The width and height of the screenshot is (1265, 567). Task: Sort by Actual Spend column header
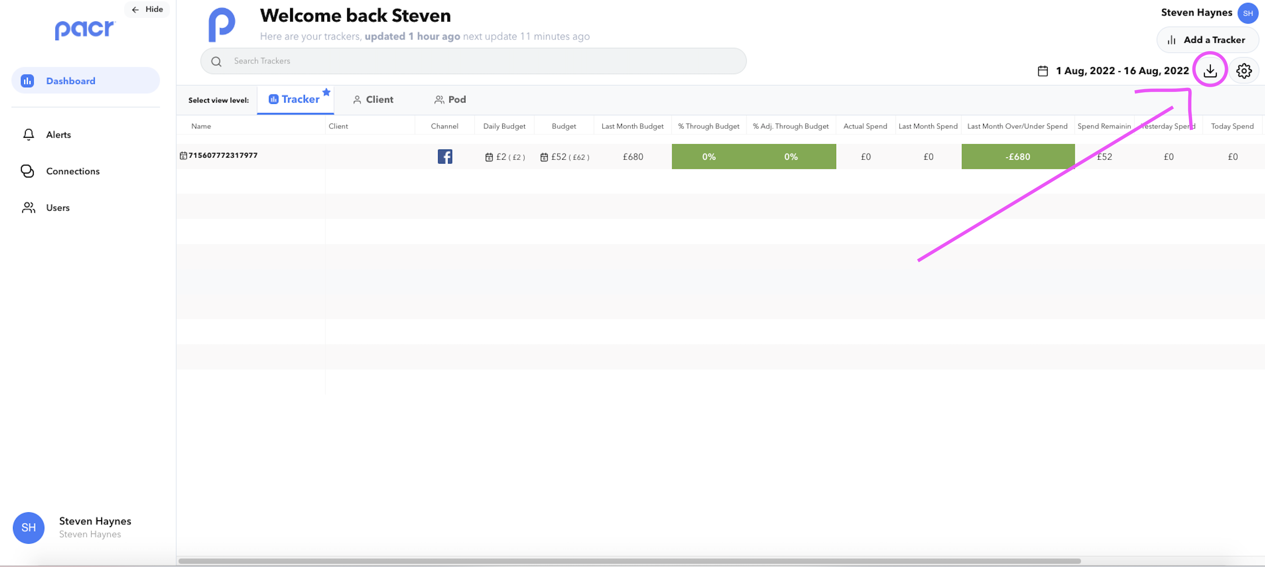pyautogui.click(x=865, y=126)
